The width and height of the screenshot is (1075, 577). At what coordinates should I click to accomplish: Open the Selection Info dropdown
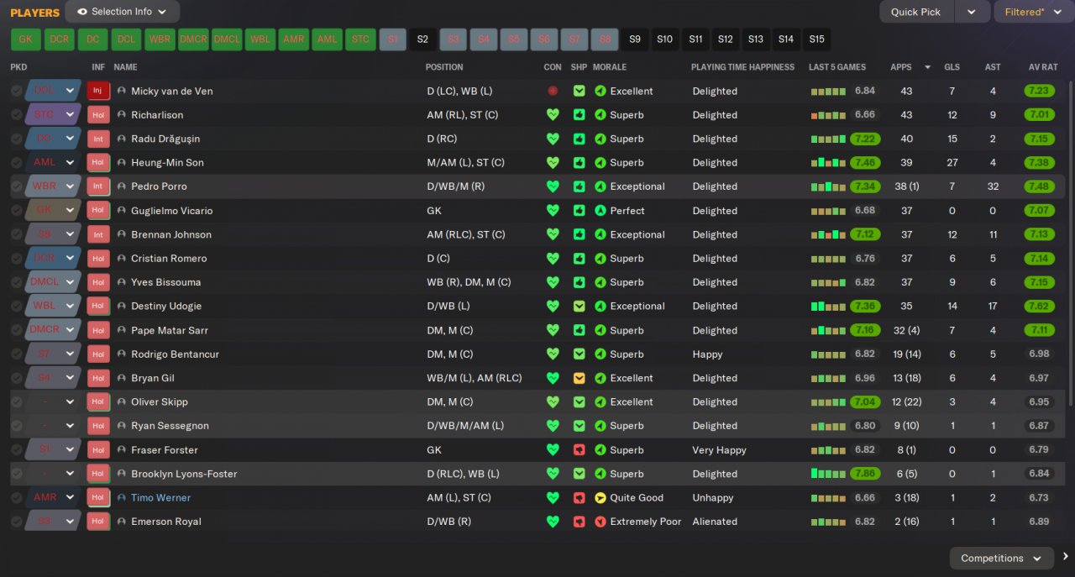pyautogui.click(x=123, y=12)
